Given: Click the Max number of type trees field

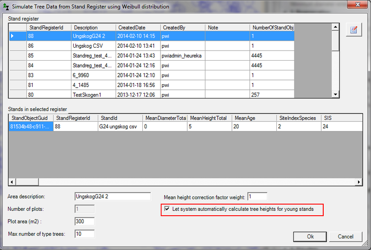Looking at the screenshot, I should [x=84, y=234].
